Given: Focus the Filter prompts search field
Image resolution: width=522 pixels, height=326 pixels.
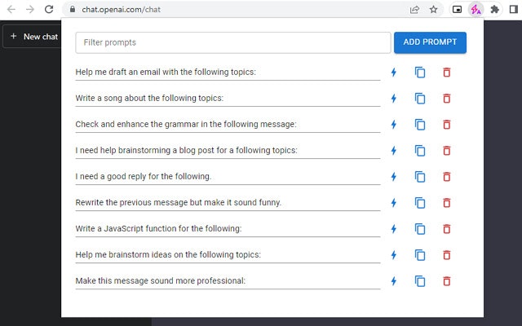Looking at the screenshot, I should 233,42.
